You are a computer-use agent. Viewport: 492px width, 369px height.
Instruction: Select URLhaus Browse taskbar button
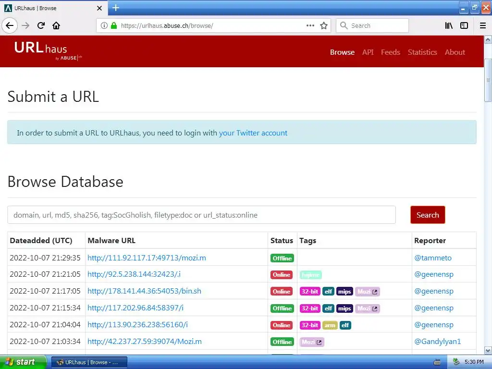tap(89, 362)
